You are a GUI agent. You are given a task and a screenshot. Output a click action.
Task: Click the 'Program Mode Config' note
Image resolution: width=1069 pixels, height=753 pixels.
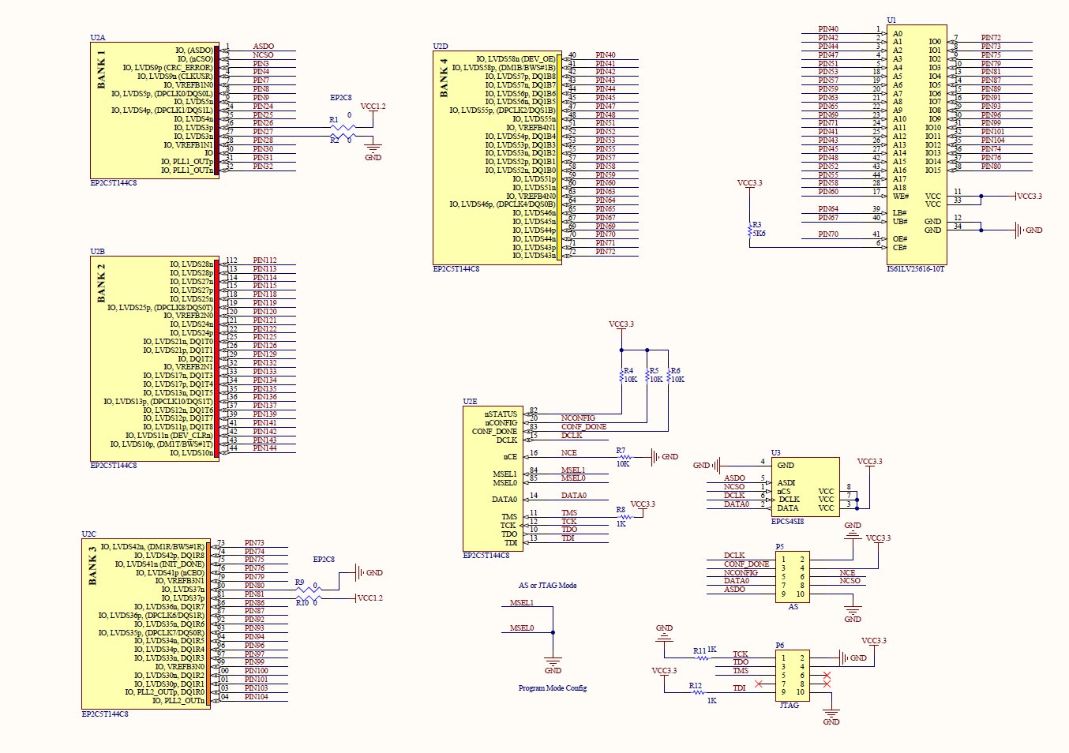(x=553, y=688)
